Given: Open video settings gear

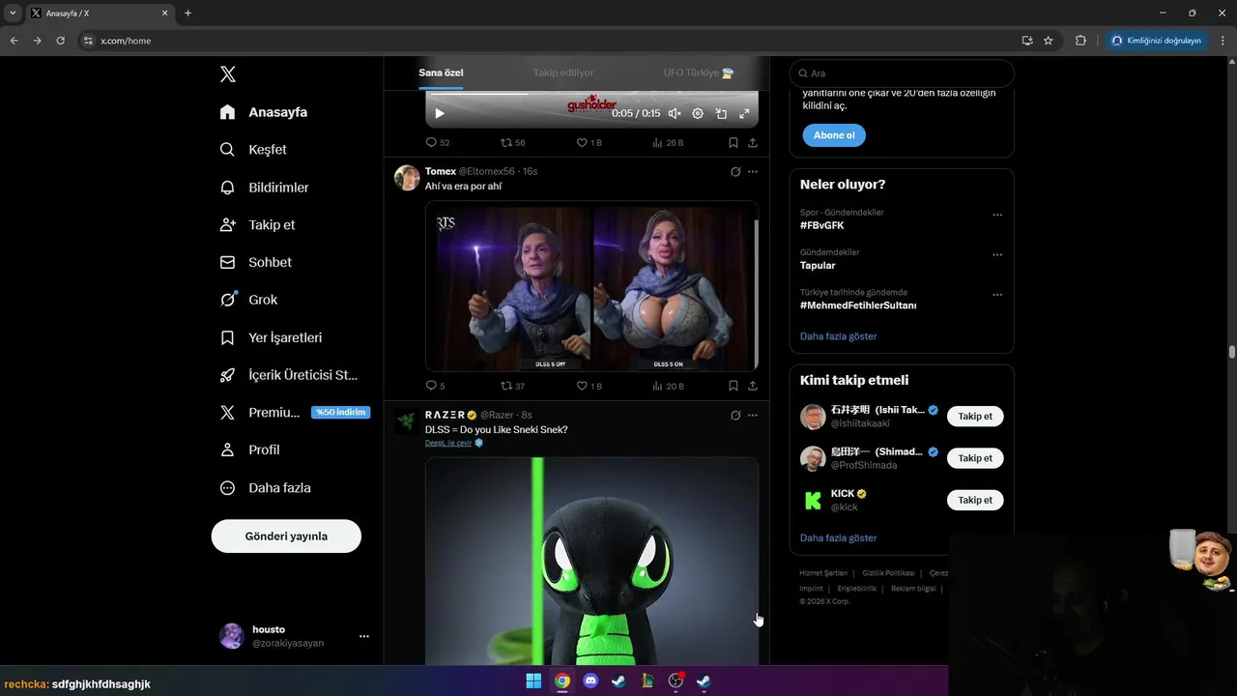Looking at the screenshot, I should [x=698, y=113].
